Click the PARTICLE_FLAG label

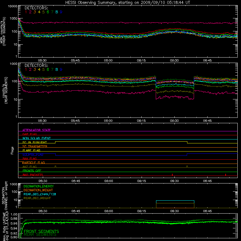[34, 163]
